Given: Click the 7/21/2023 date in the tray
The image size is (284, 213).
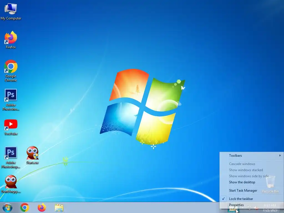Looking at the screenshot, I should (270, 210).
